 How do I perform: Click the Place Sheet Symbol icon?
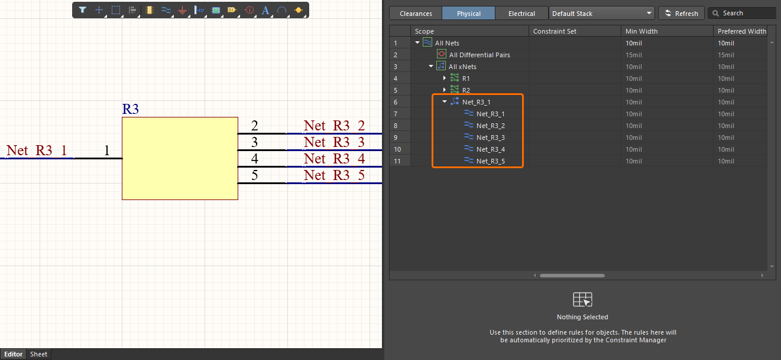pos(216,10)
